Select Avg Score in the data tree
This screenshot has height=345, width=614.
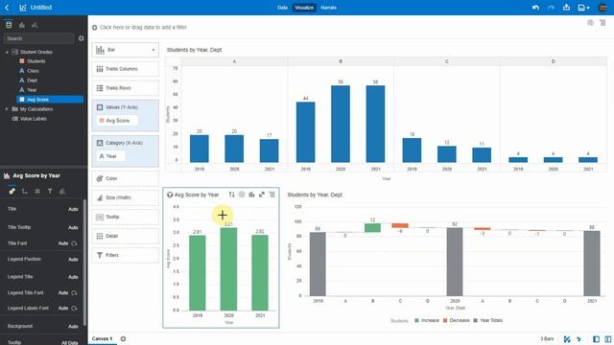coord(50,100)
